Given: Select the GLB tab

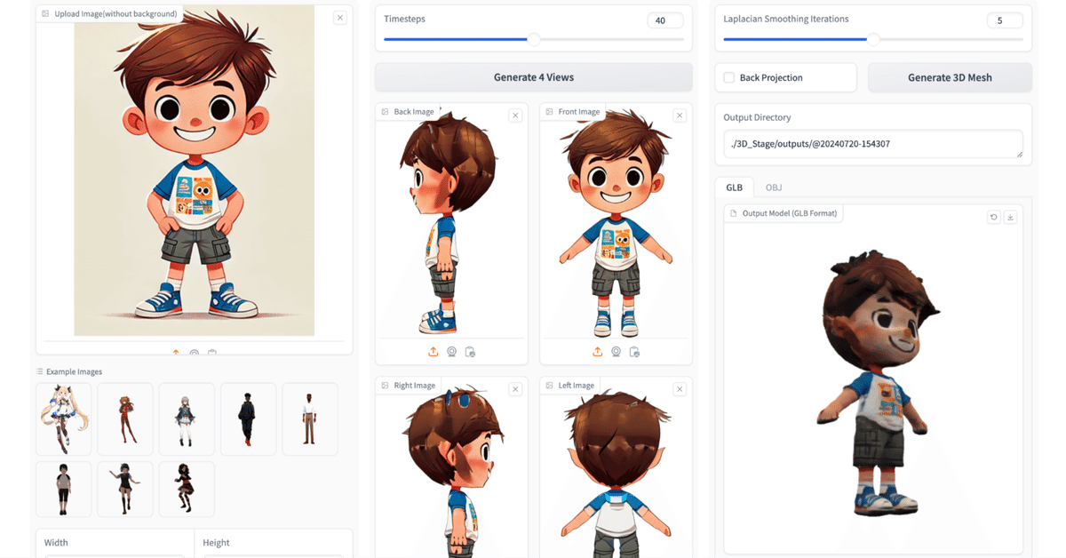Looking at the screenshot, I should pos(735,187).
